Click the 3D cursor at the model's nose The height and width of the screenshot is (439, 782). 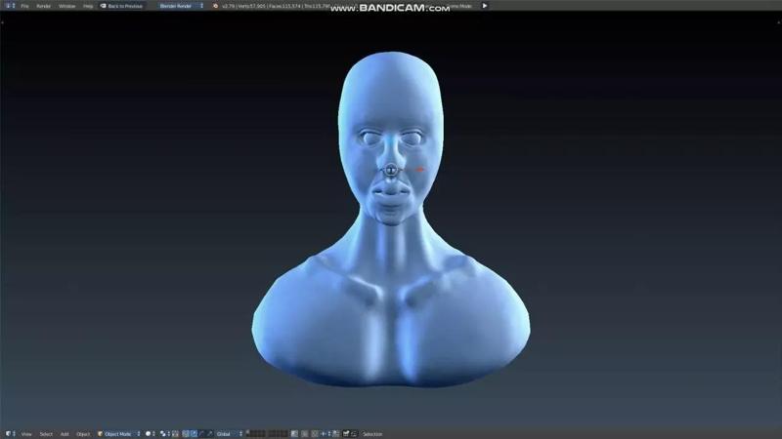pyautogui.click(x=392, y=170)
